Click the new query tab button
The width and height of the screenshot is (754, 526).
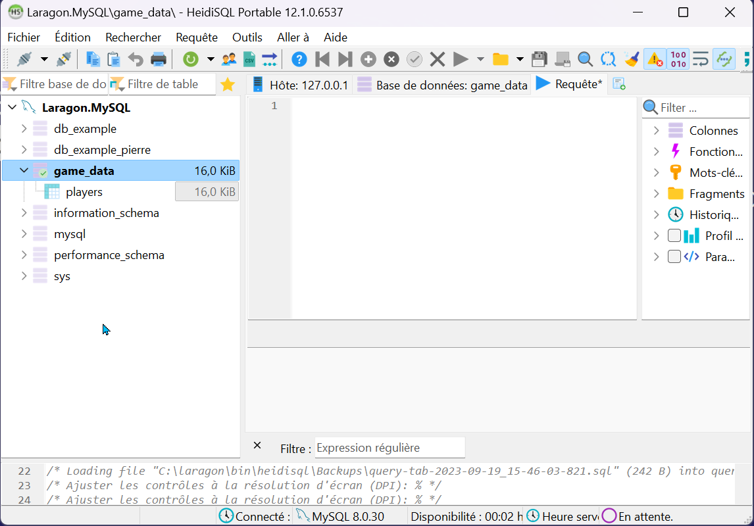(618, 84)
